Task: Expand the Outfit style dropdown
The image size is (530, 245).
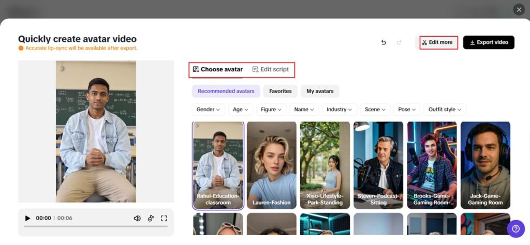Action: coord(445,110)
